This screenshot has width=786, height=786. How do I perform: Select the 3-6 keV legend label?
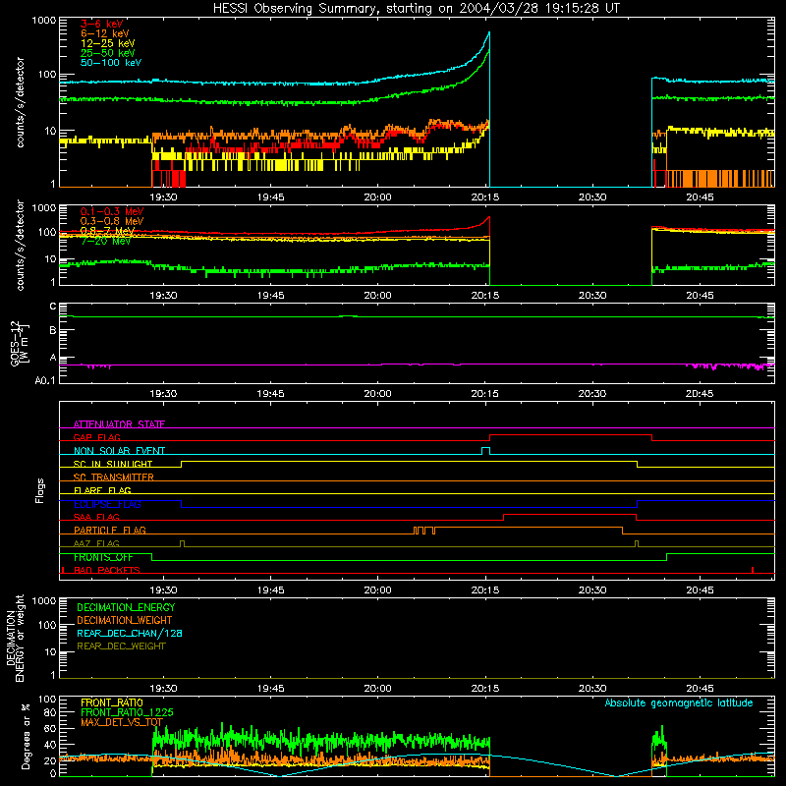[101, 24]
